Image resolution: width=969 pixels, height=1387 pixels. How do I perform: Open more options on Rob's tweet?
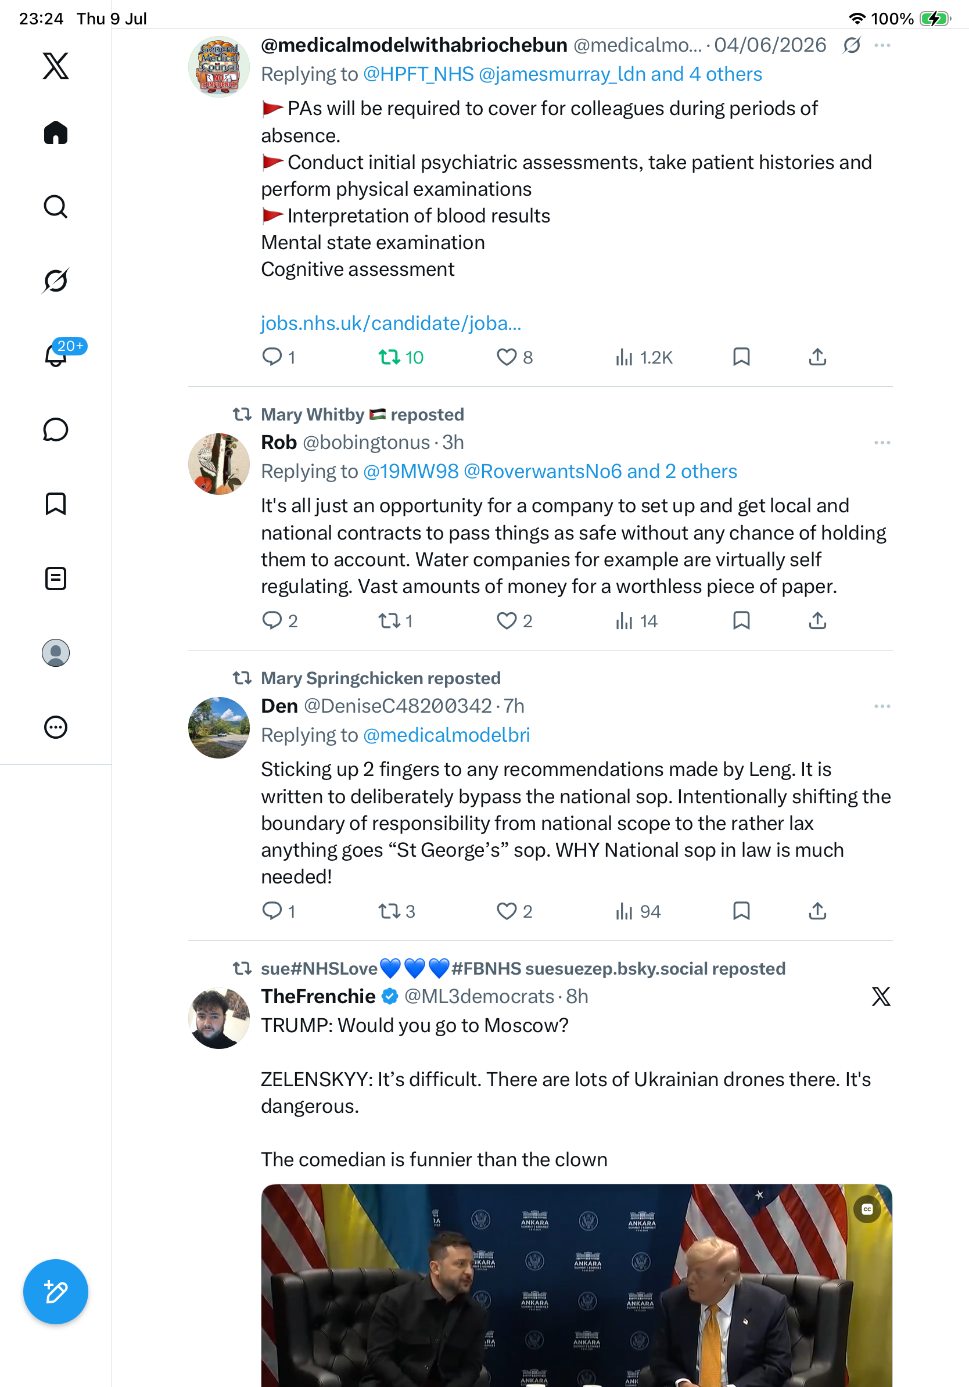tap(882, 443)
